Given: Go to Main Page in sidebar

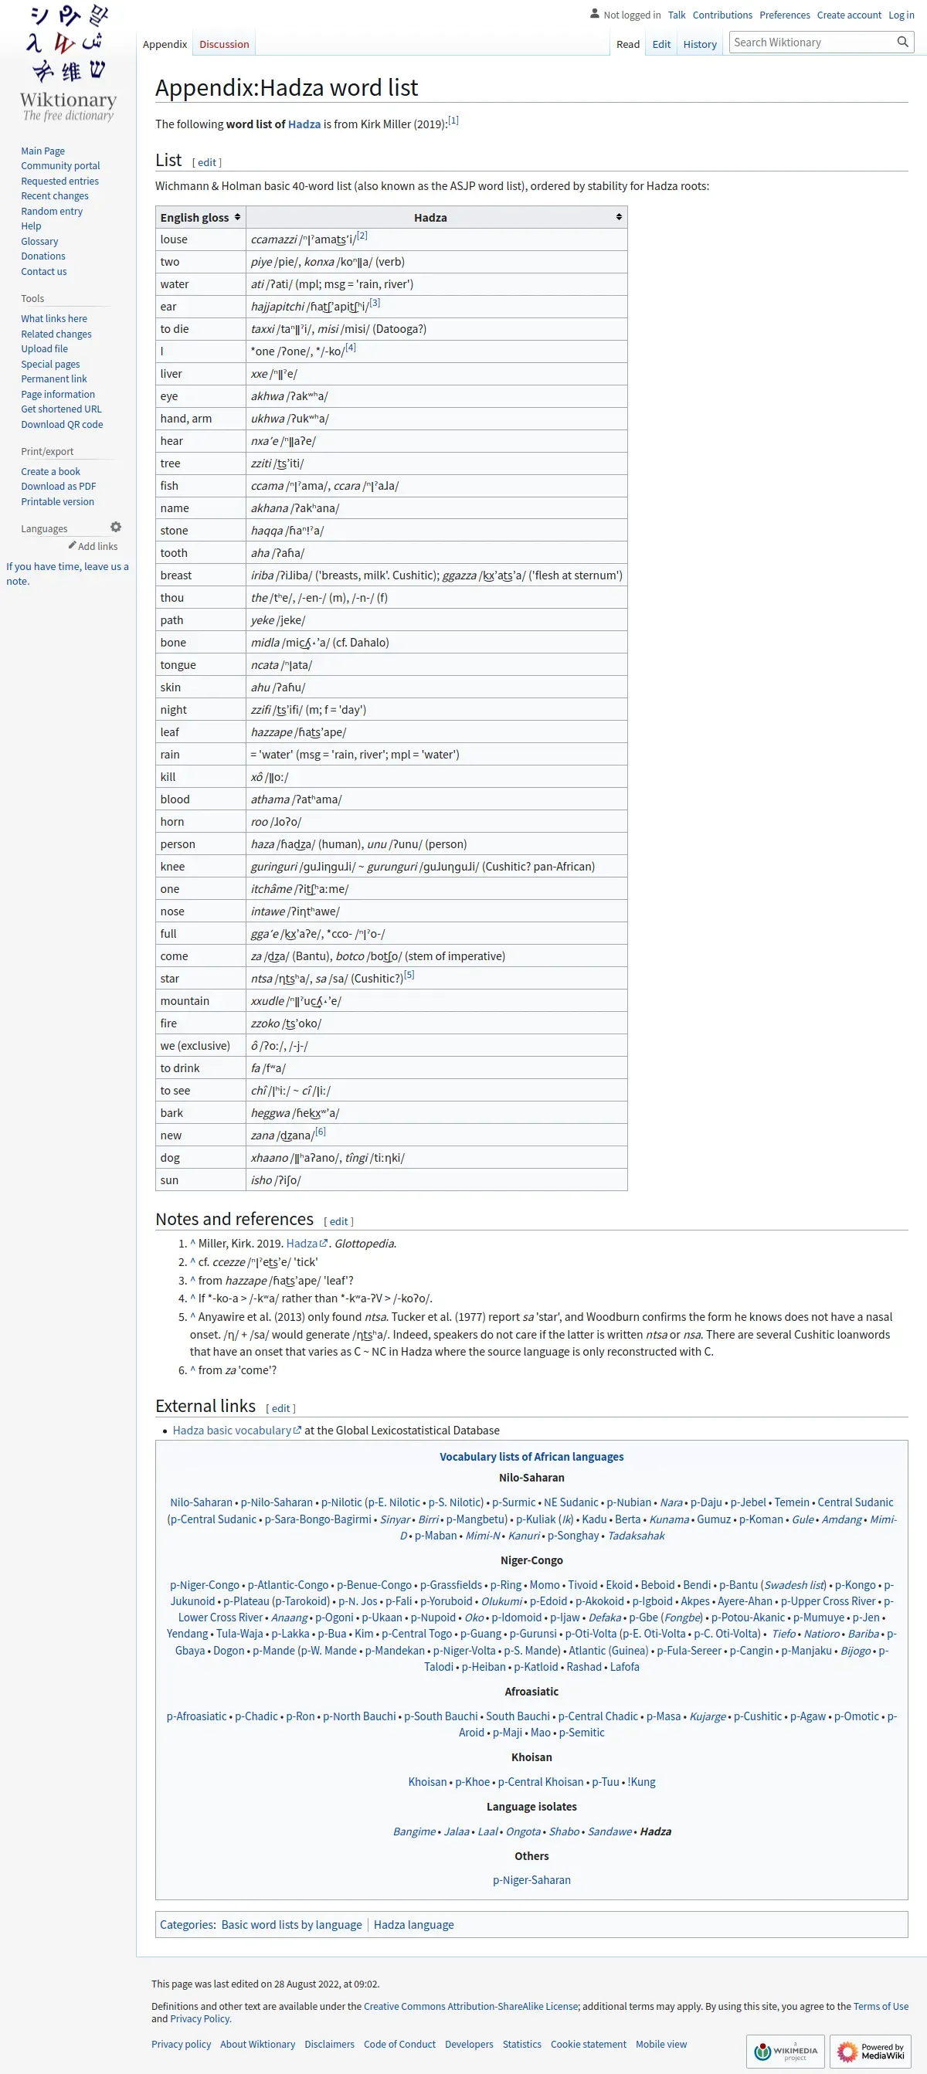Looking at the screenshot, I should [42, 151].
